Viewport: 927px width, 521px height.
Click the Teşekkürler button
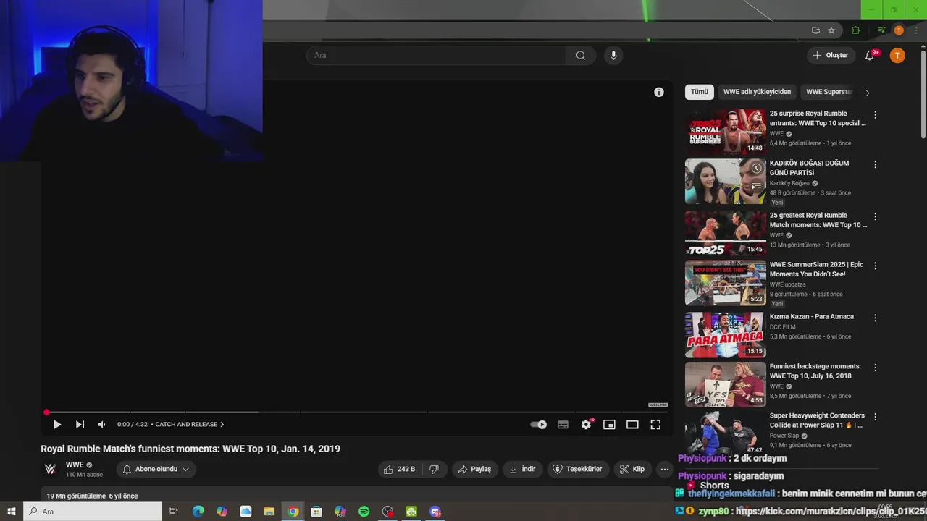click(577, 469)
